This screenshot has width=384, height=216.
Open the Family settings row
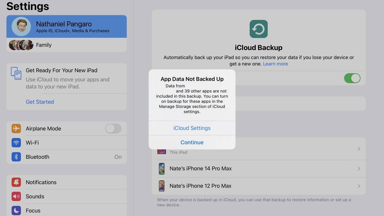(x=66, y=45)
